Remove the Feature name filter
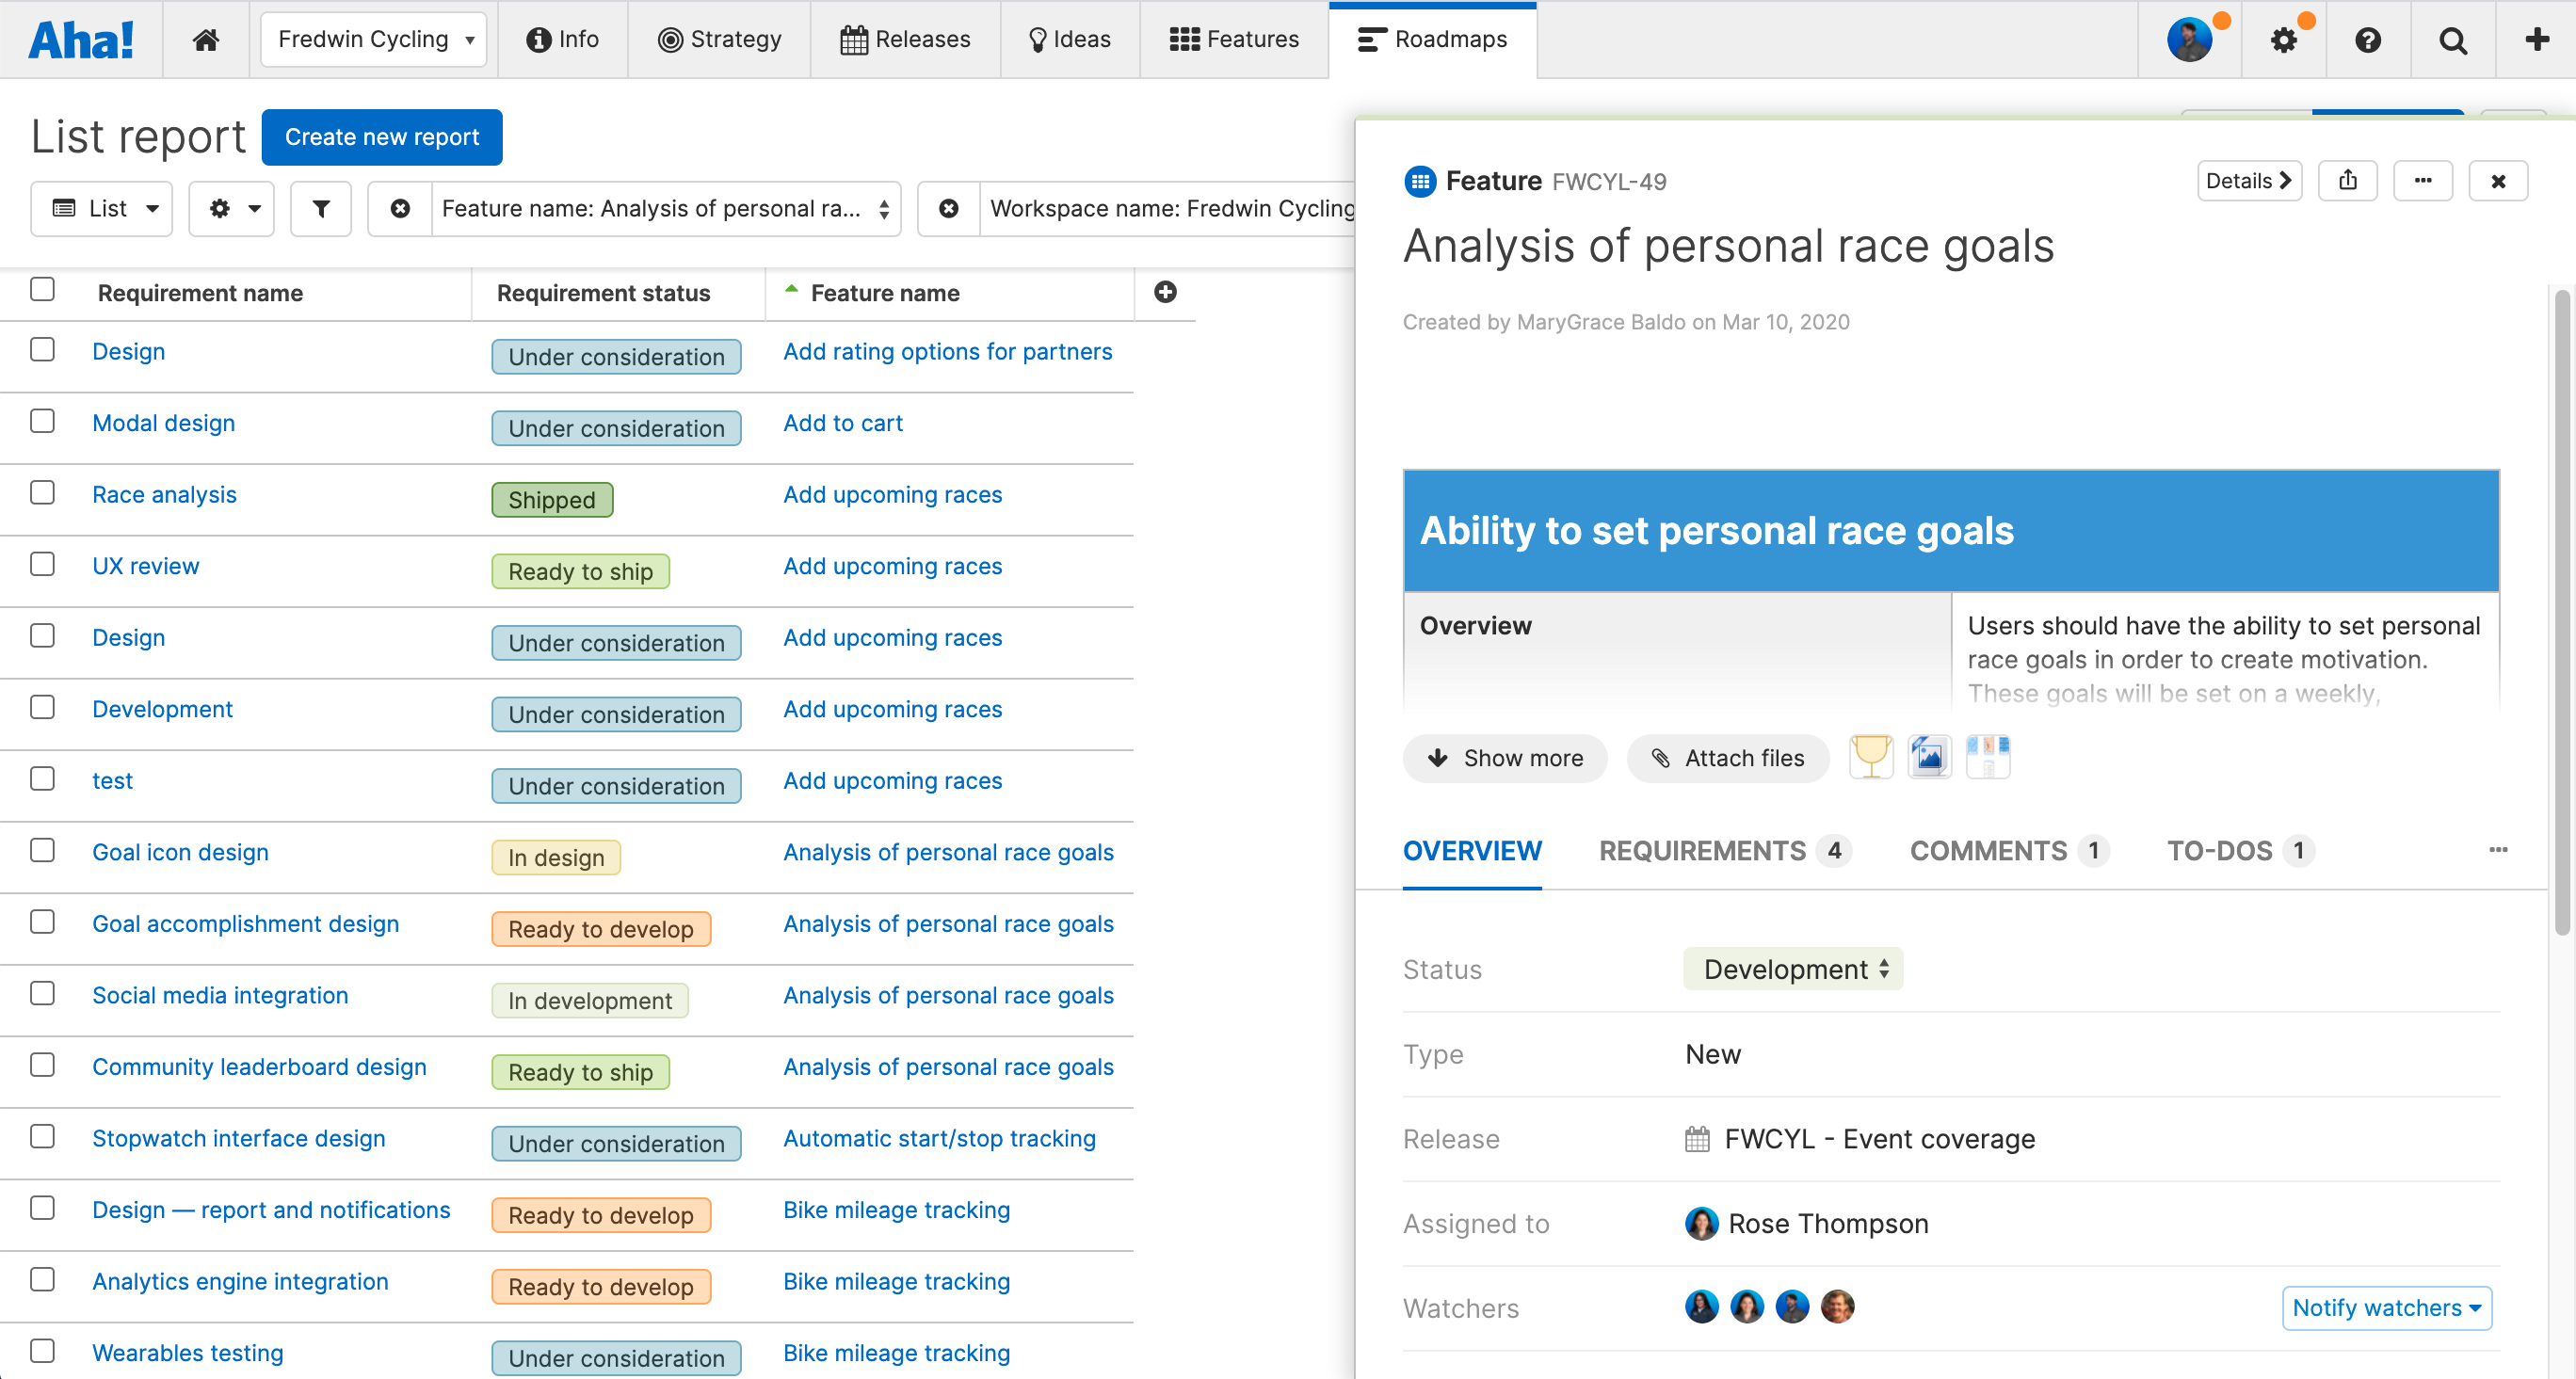Screen dimensions: 2576x1379 400,208
